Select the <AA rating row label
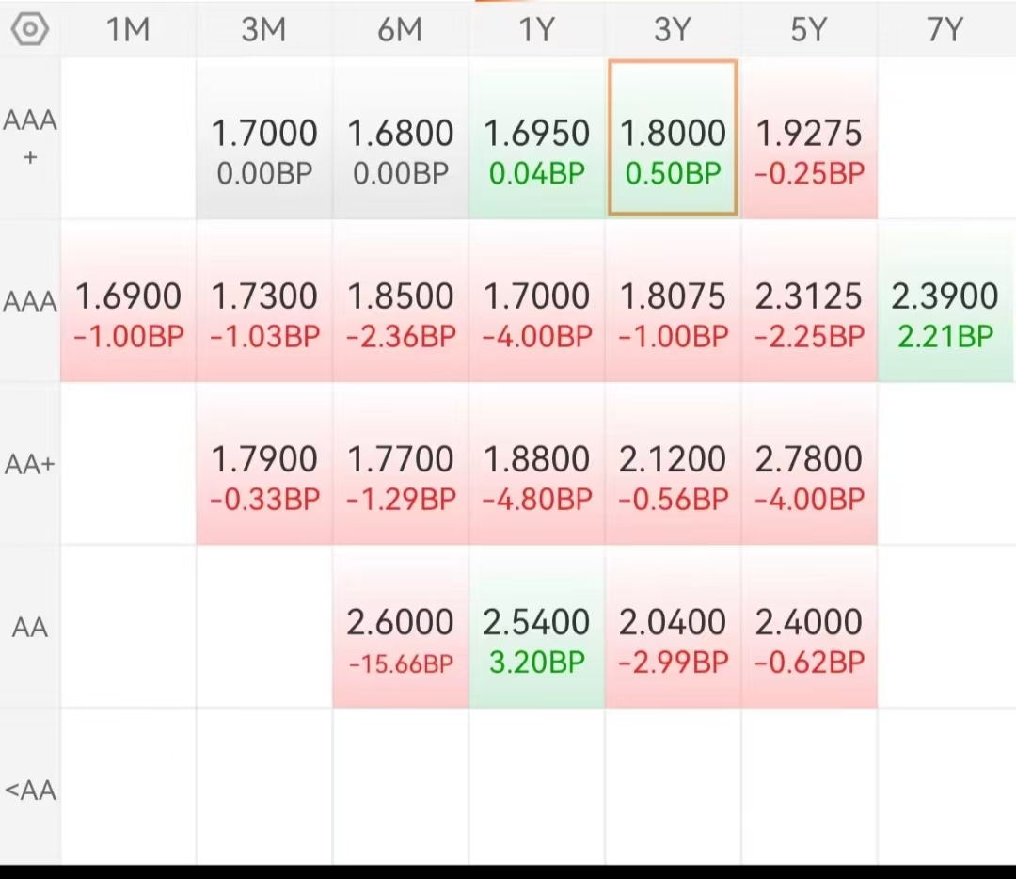The height and width of the screenshot is (879, 1016). point(30,791)
